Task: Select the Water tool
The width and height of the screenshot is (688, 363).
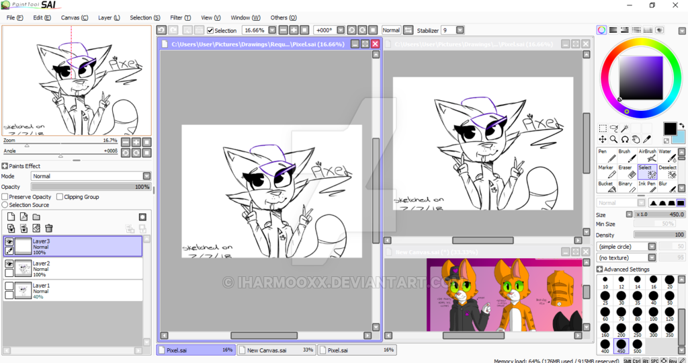Action: (x=667, y=155)
